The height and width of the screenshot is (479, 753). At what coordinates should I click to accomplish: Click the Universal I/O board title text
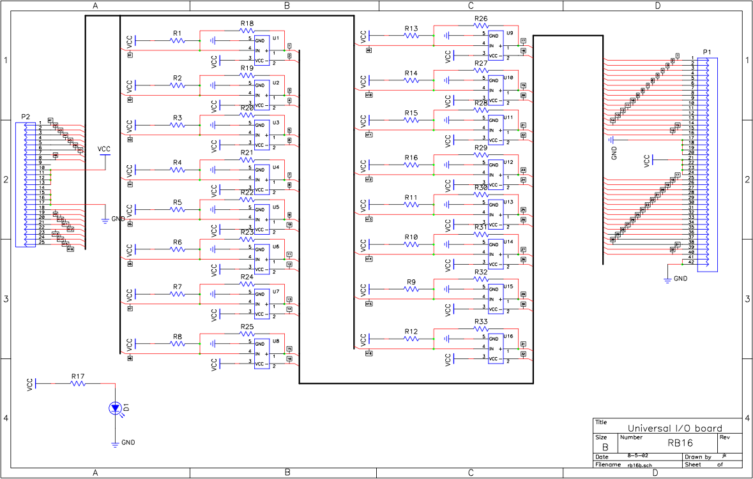click(676, 428)
